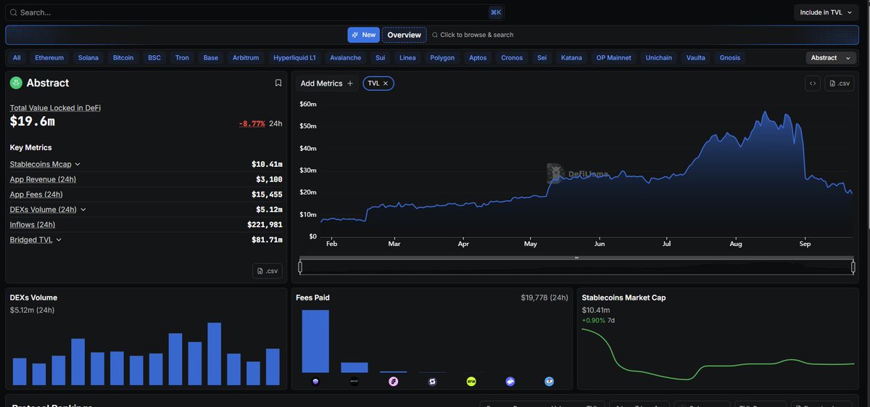Click the Overview button
The height and width of the screenshot is (407, 870).
click(x=404, y=35)
